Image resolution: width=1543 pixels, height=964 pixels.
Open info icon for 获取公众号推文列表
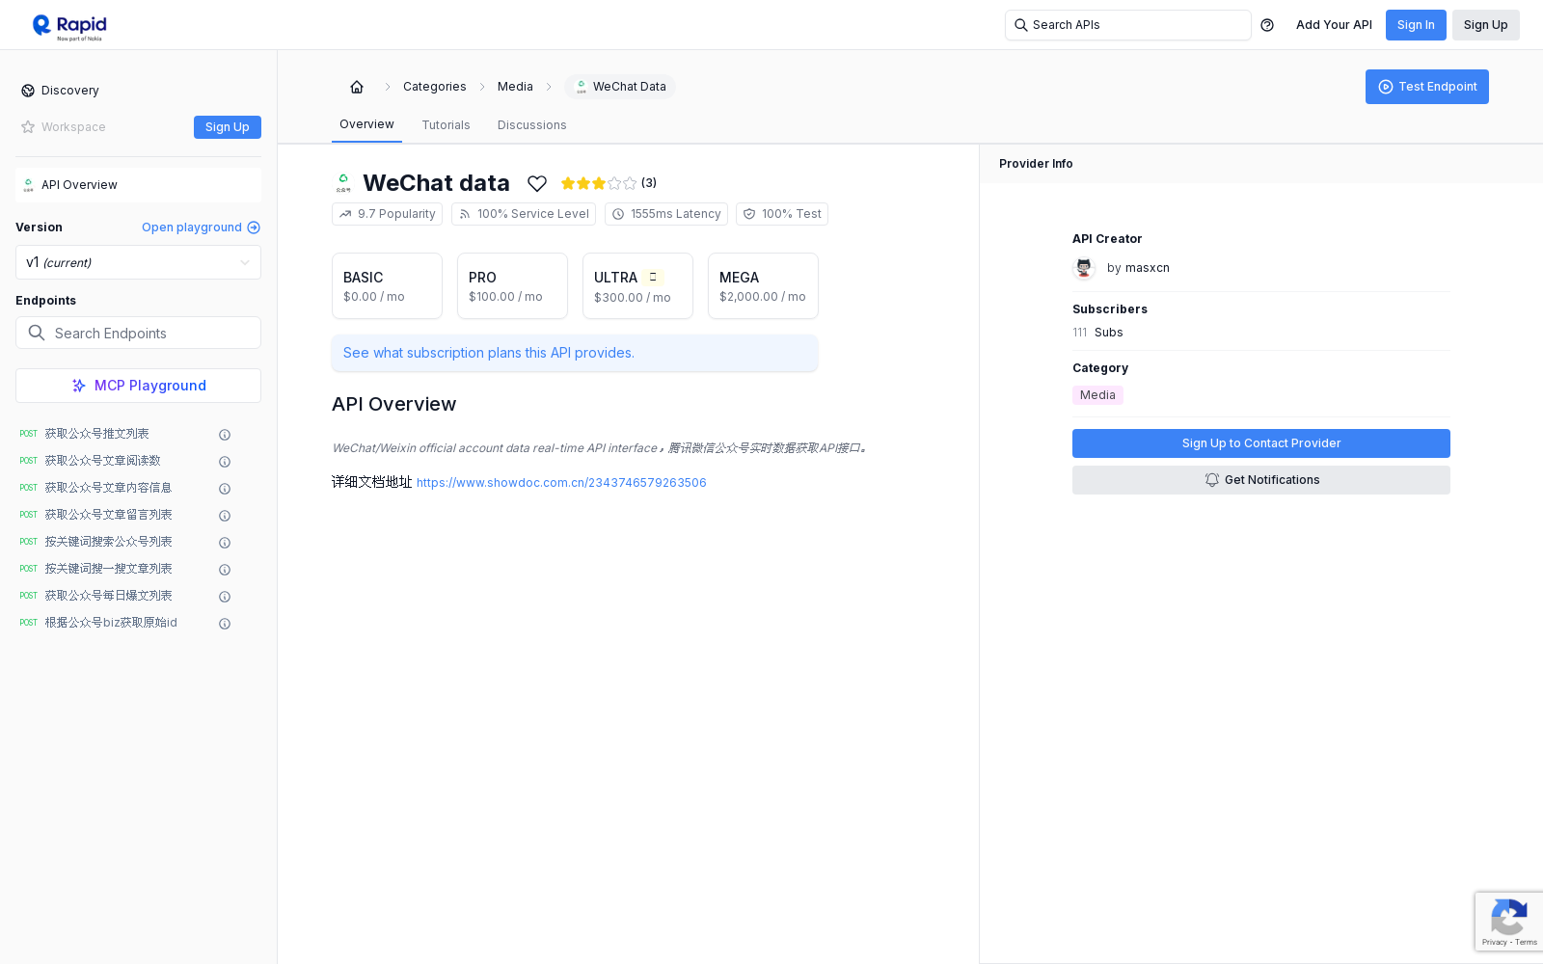point(225,435)
